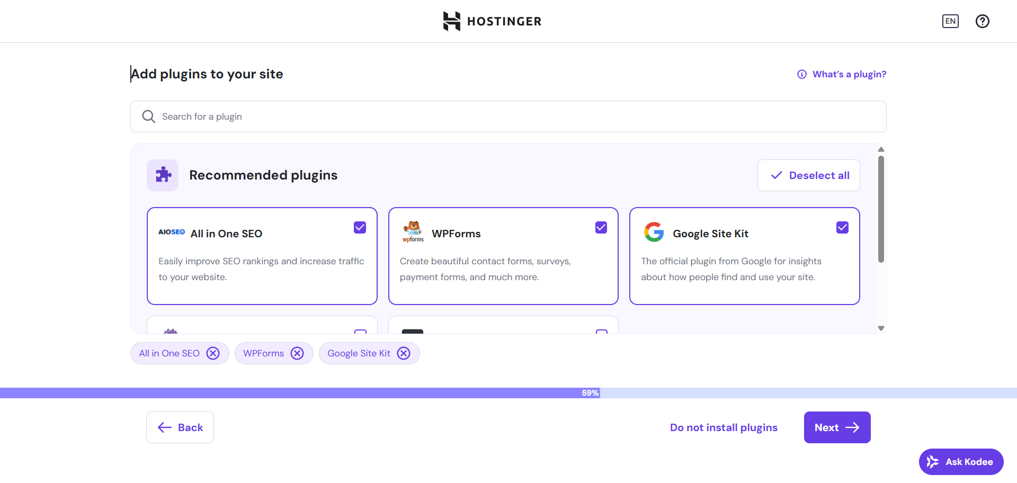This screenshot has height=483, width=1017.
Task: Go back with the Back button
Action: [180, 427]
